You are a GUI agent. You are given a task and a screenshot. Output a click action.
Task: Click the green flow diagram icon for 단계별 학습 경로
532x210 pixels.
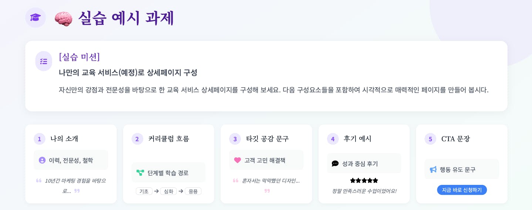tap(140, 173)
